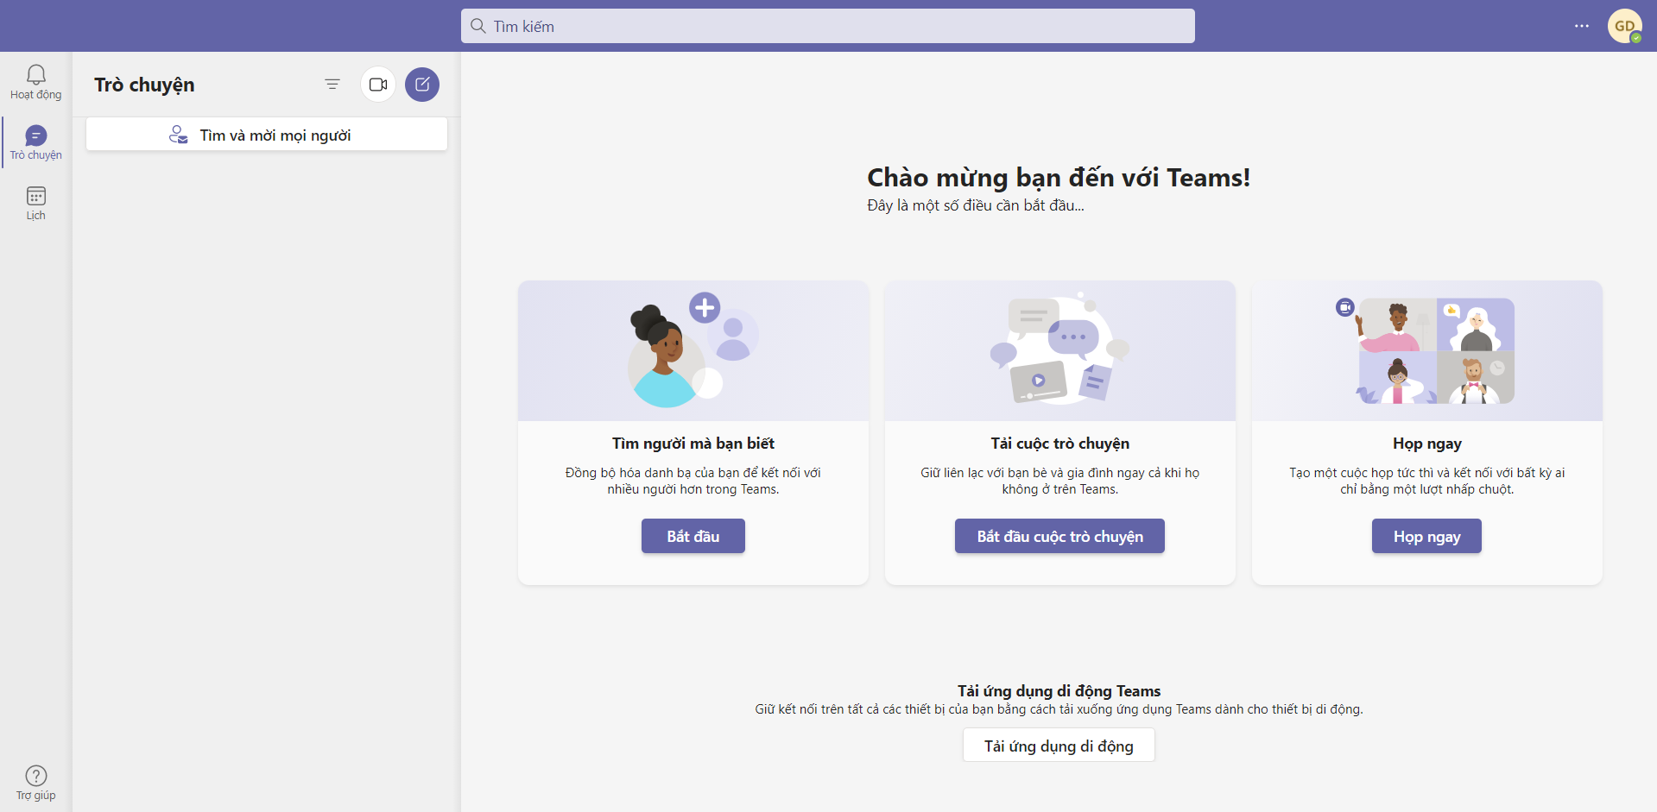Select Tải ứng dụng di động

click(1058, 745)
